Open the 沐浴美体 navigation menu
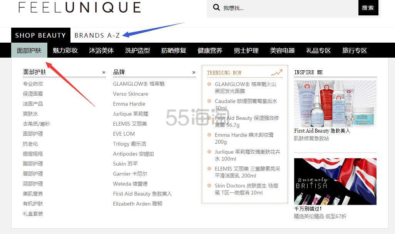Screen dimensions: 395x234 click(101, 50)
